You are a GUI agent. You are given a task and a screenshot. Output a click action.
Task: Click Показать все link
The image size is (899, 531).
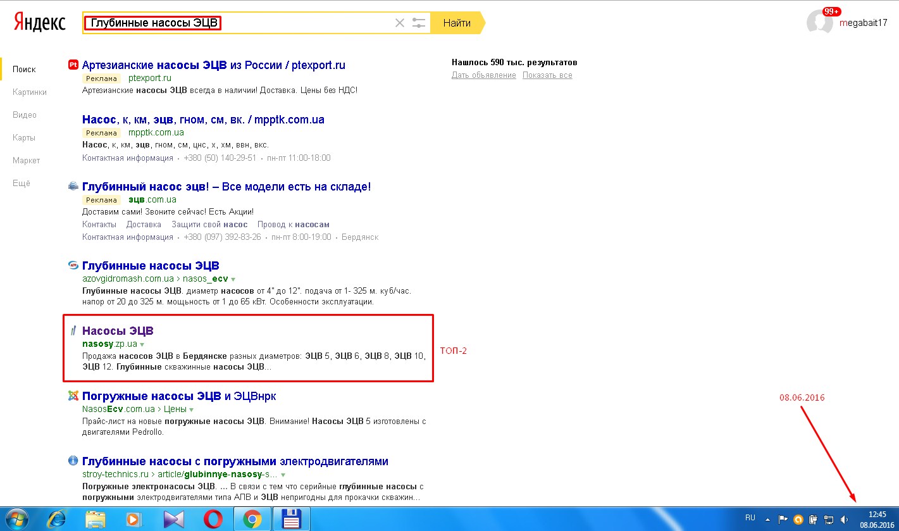[547, 75]
